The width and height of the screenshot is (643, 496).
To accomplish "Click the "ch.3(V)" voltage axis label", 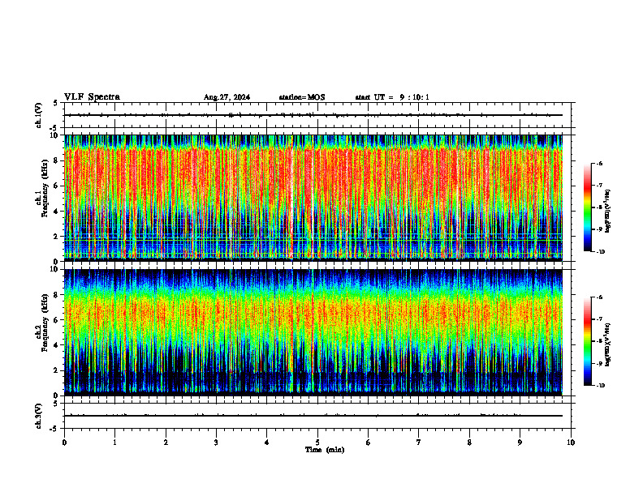I will (x=39, y=416).
